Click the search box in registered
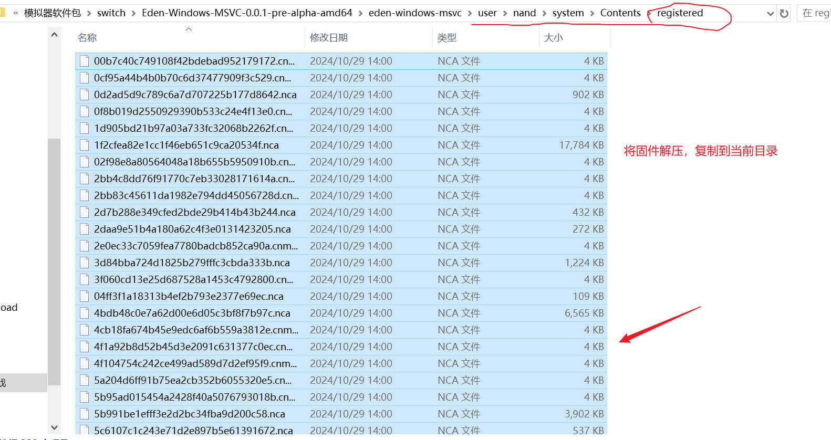Viewport: 831px width, 440px height. tap(814, 13)
